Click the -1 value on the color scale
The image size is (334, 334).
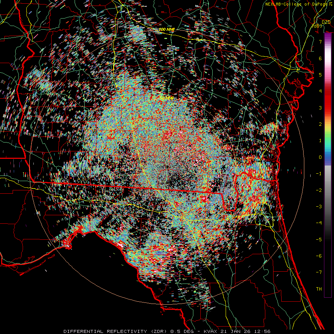pos(319,174)
